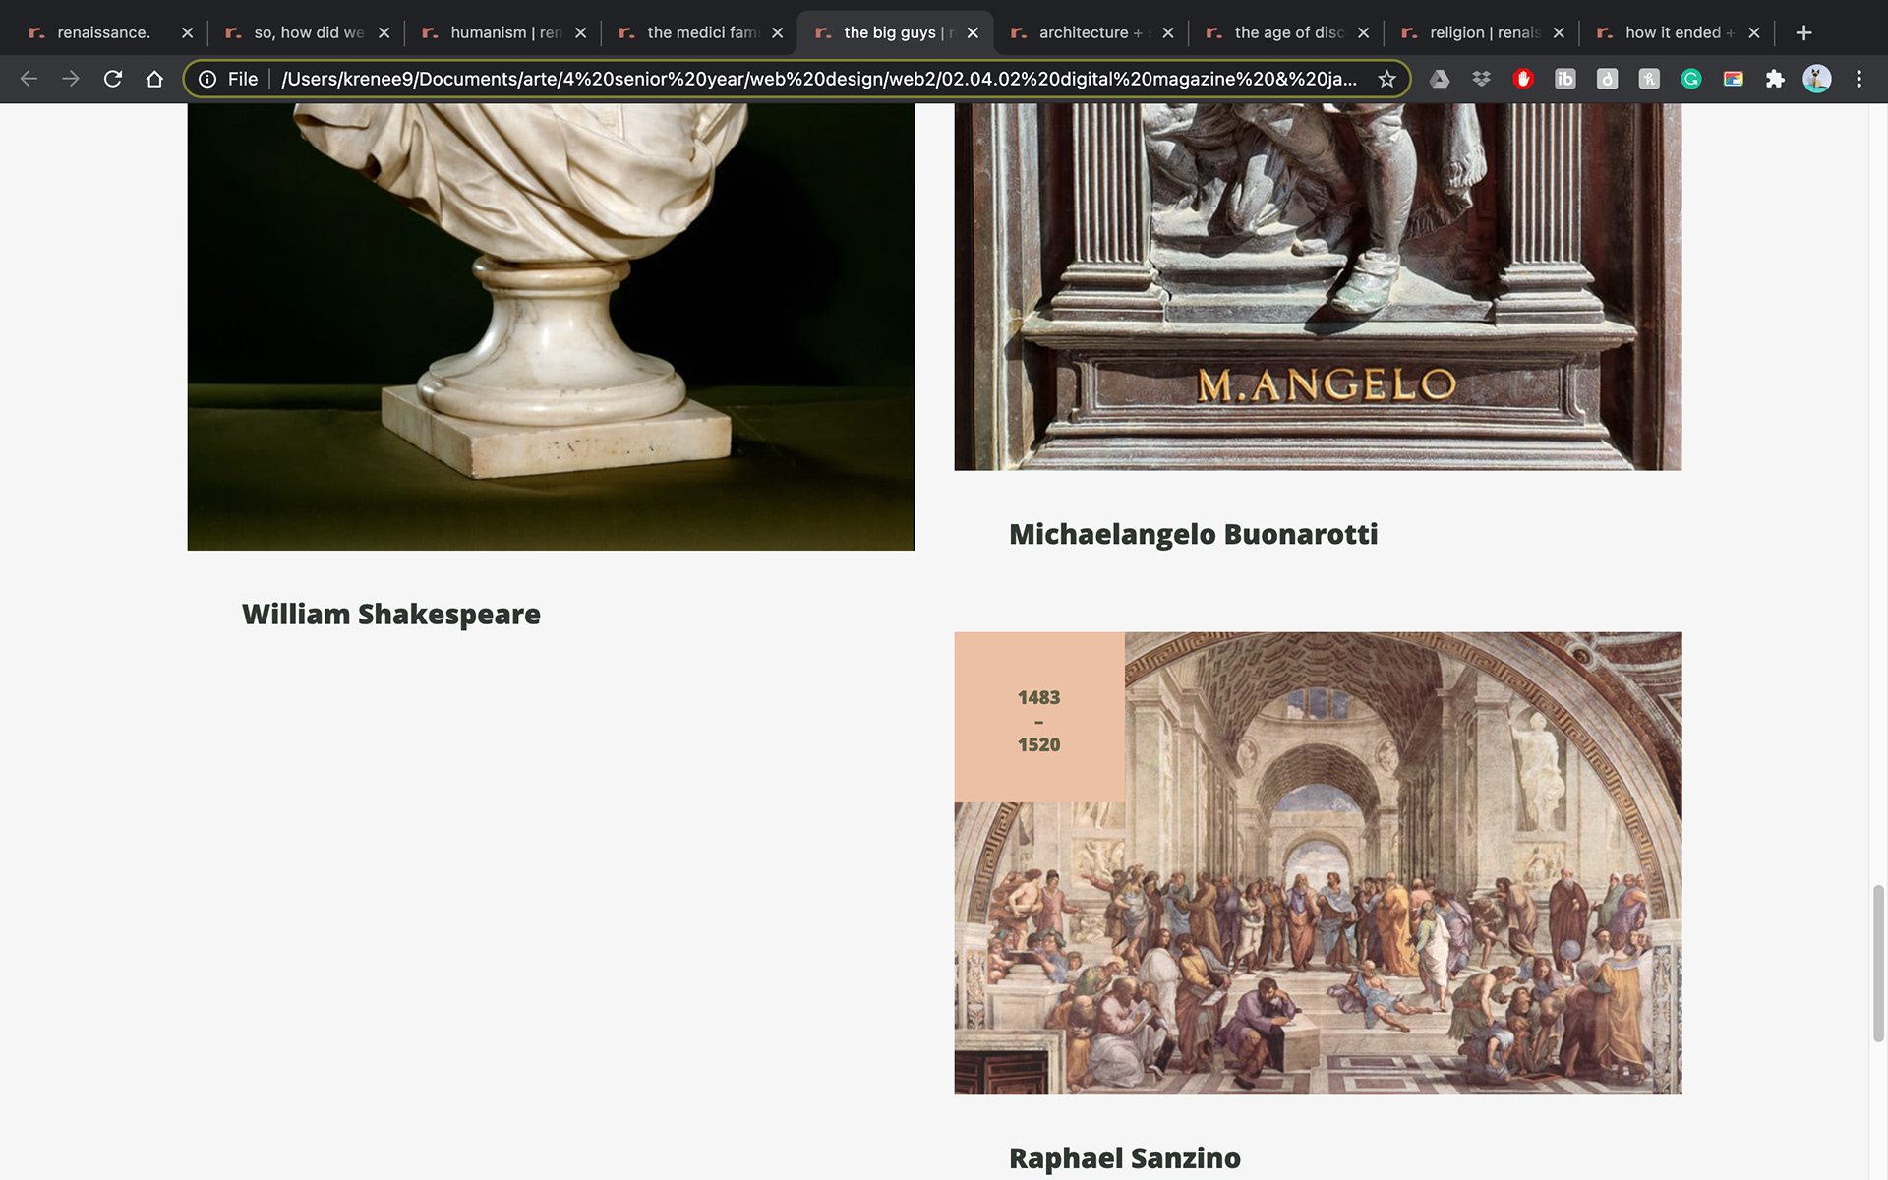
Task: Click the M.ANGELO bronze relief image
Action: [1318, 286]
